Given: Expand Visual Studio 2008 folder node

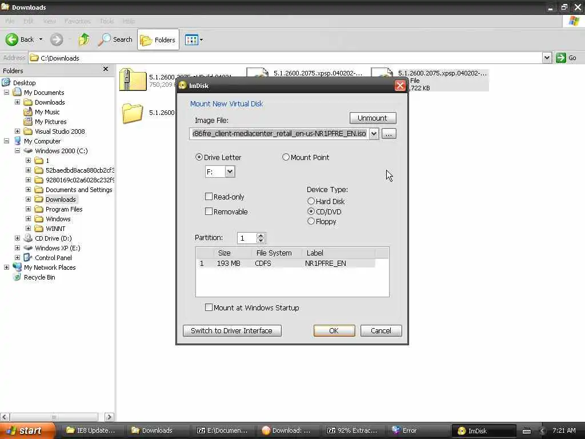Looking at the screenshot, I should point(18,131).
